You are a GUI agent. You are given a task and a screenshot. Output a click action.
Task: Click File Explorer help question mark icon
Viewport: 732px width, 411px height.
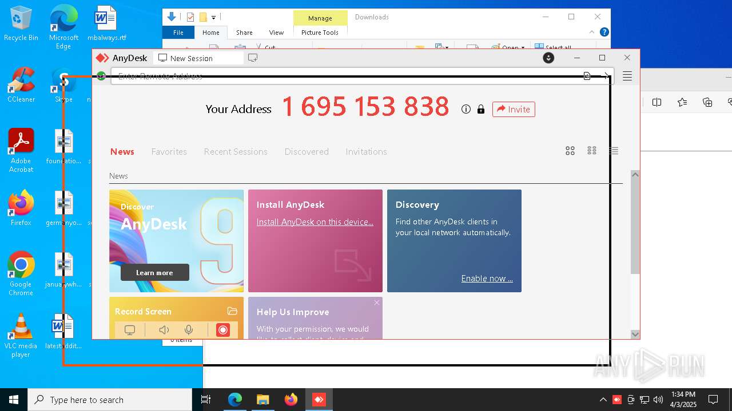604,32
